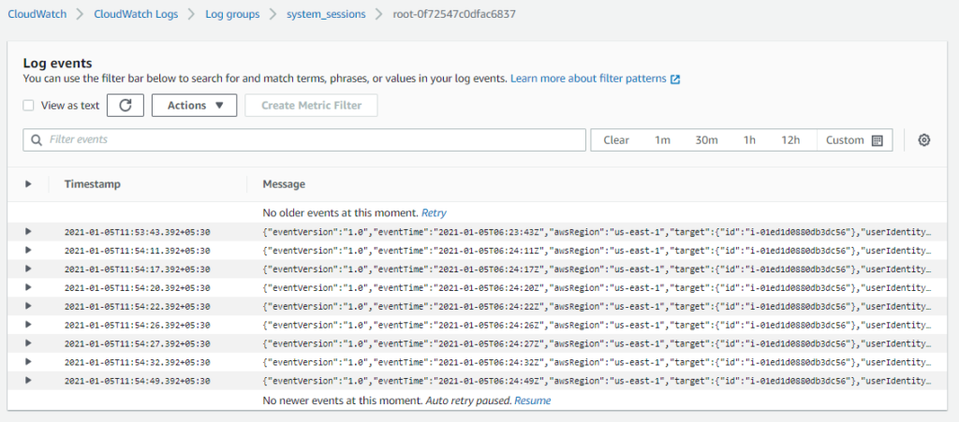The image size is (959, 422).
Task: Open the Custom time range picker
Action: click(x=854, y=139)
